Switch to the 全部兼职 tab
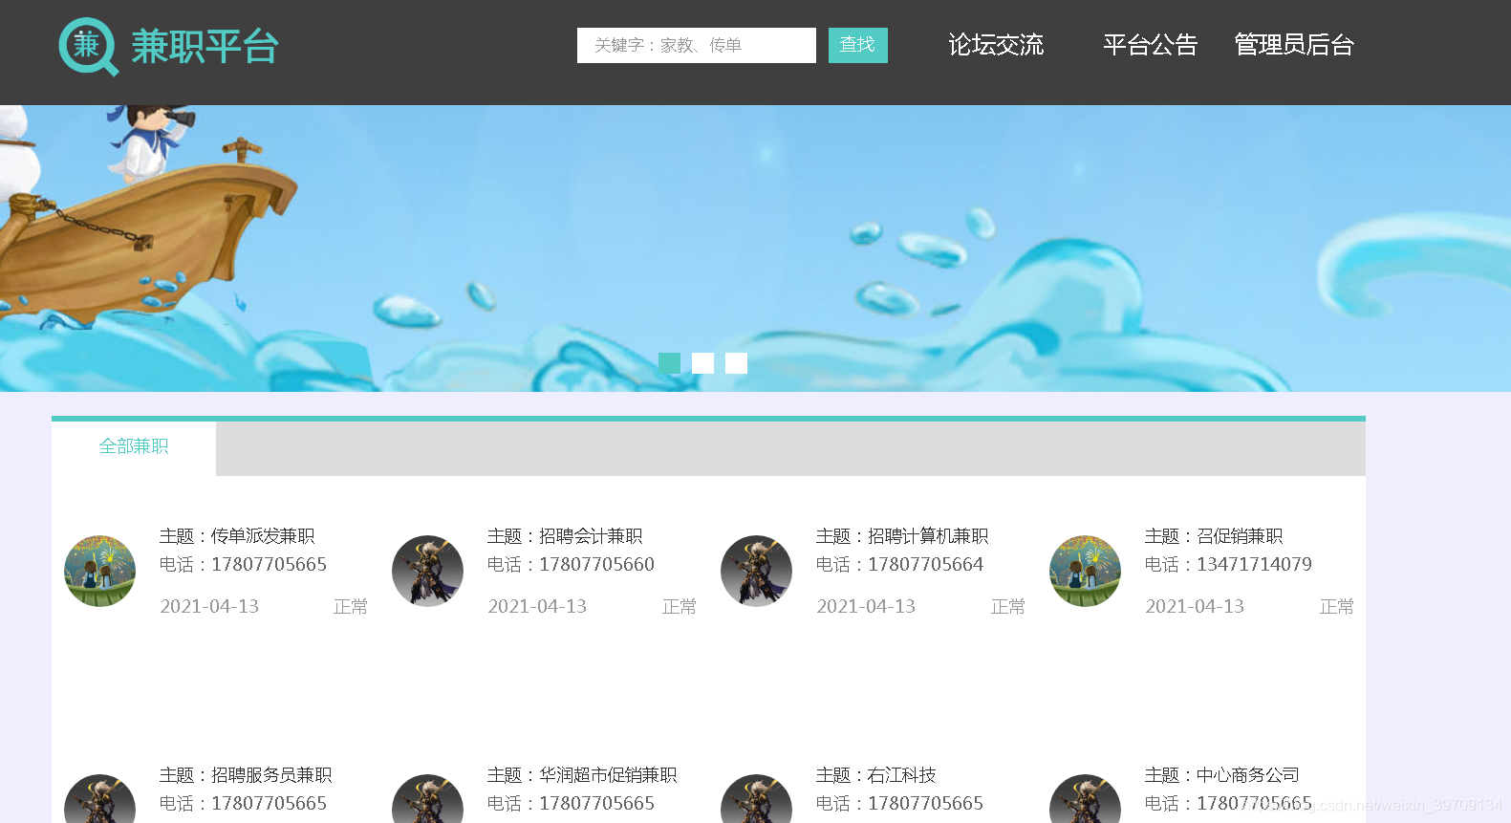Screen dimensions: 1511x823 [134, 446]
